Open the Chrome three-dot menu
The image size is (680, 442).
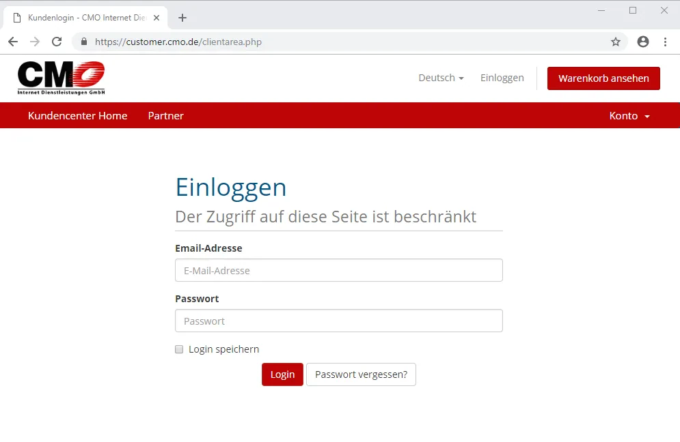pos(665,42)
